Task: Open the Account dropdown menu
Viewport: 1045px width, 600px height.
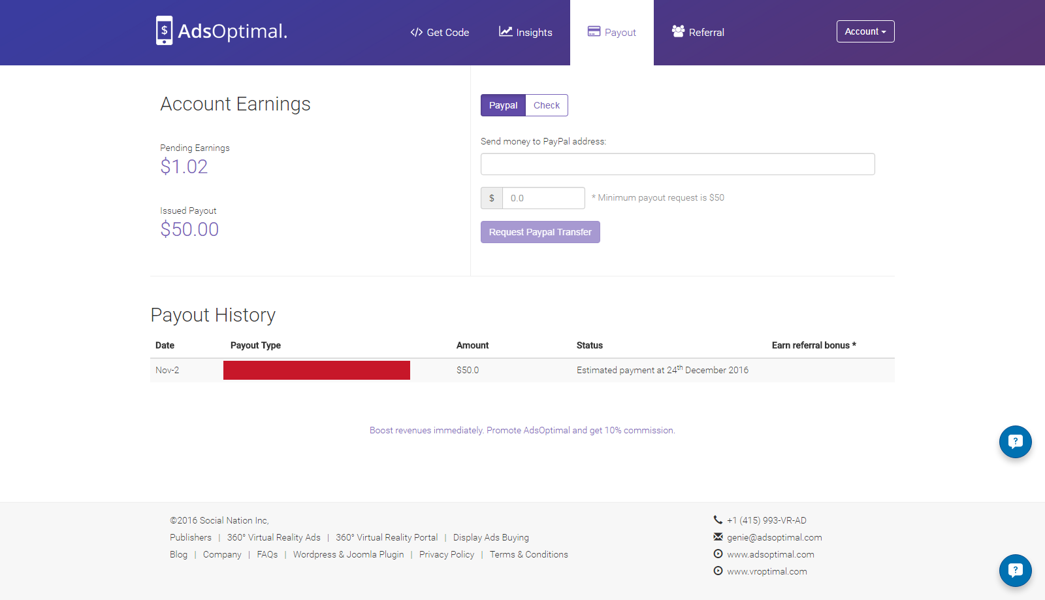Action: tap(865, 31)
